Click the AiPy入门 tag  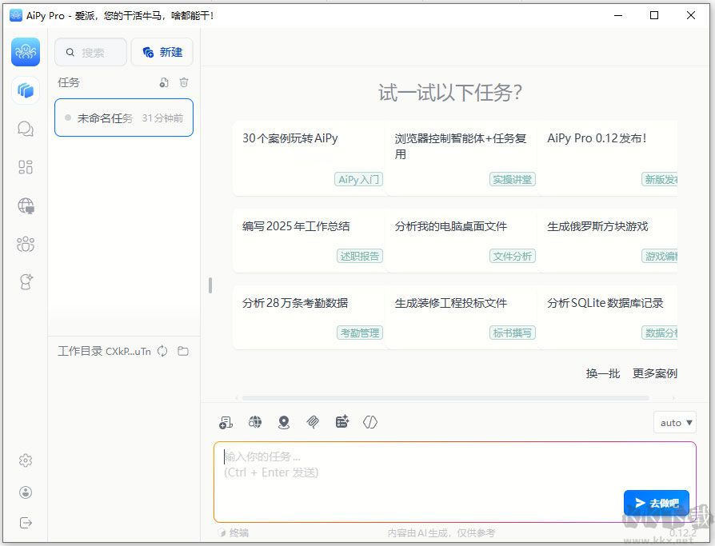pyautogui.click(x=358, y=180)
